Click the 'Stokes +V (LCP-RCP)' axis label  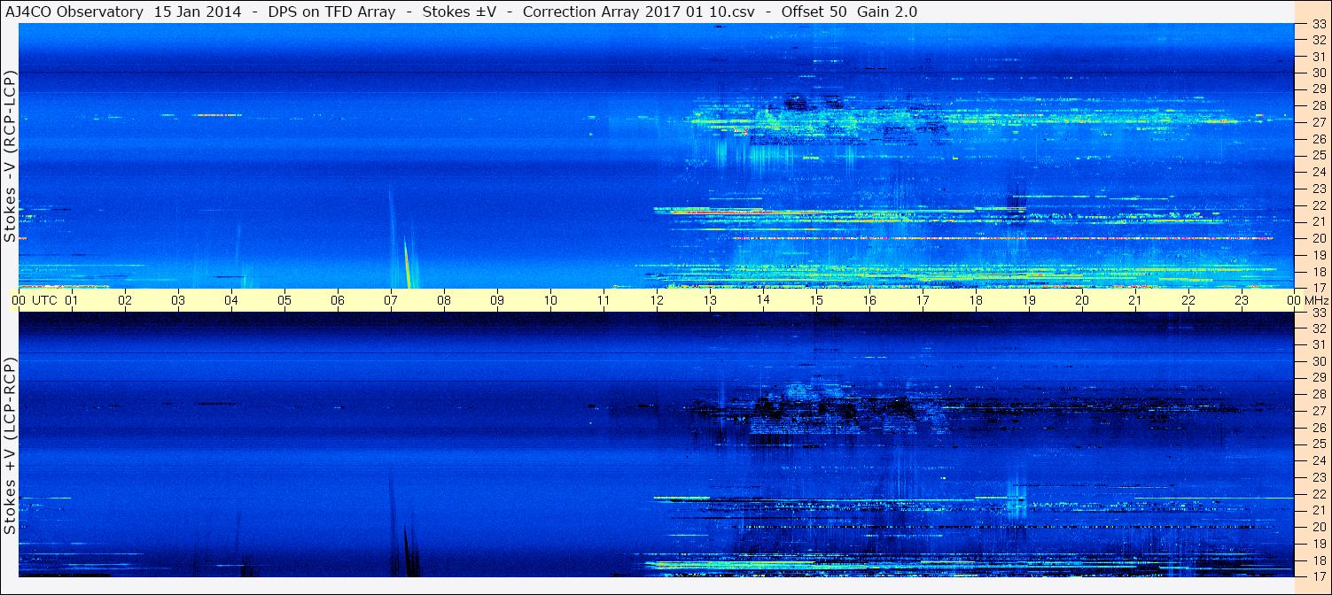[10, 446]
